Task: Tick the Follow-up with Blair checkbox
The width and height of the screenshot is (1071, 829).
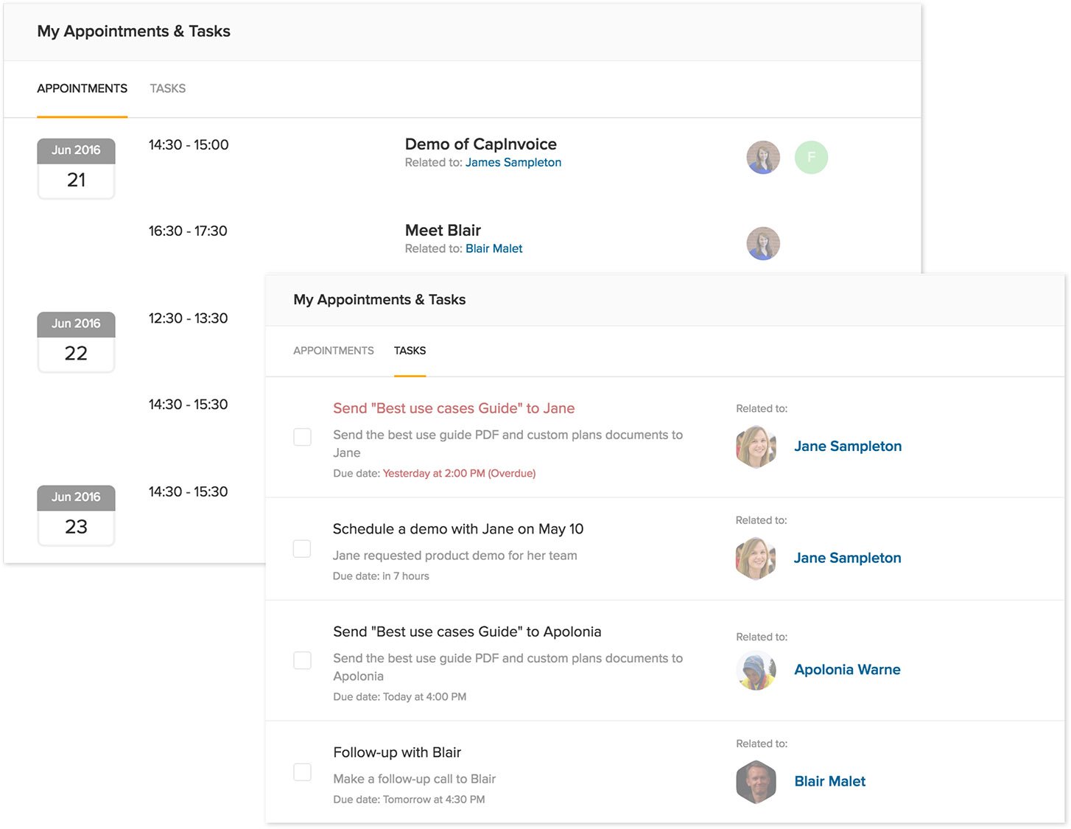Action: 302,772
